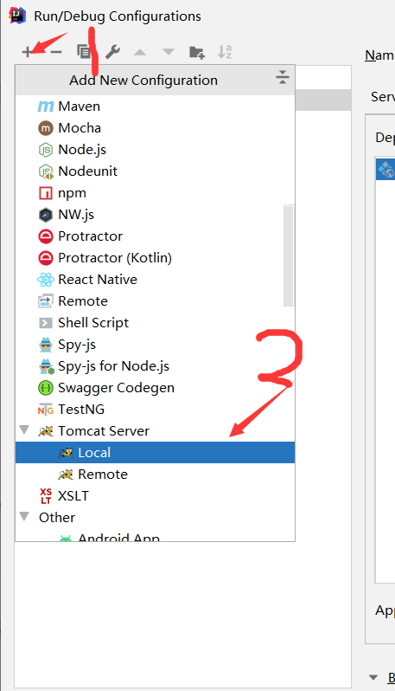Image resolution: width=395 pixels, height=691 pixels.
Task: Select the NW.js icon
Action: coord(45,215)
